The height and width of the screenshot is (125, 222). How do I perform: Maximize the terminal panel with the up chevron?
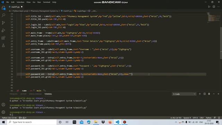point(214,94)
